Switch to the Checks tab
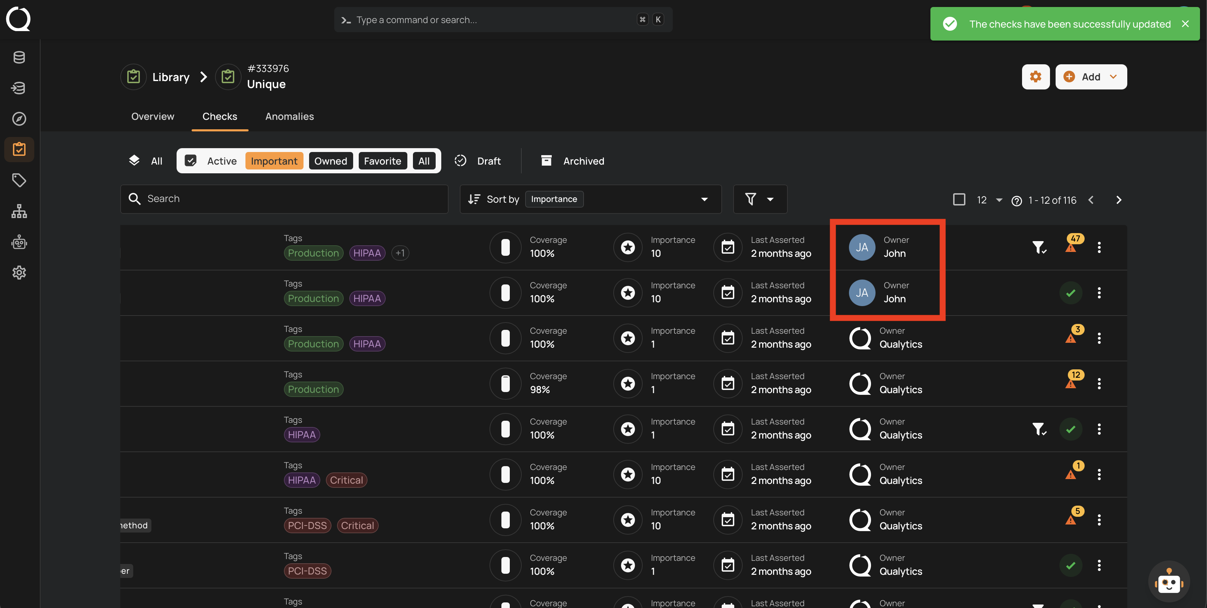The width and height of the screenshot is (1207, 608). click(x=220, y=117)
